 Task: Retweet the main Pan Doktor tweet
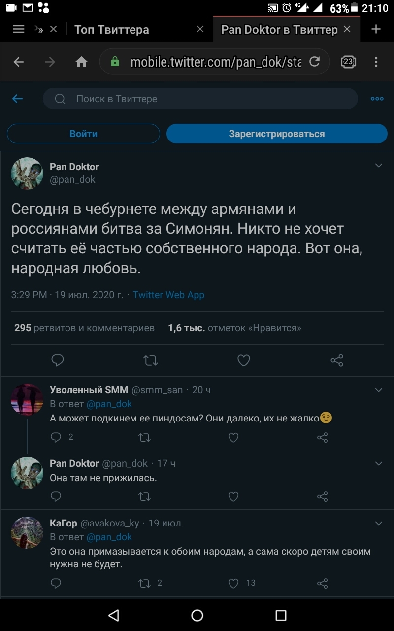tap(150, 360)
